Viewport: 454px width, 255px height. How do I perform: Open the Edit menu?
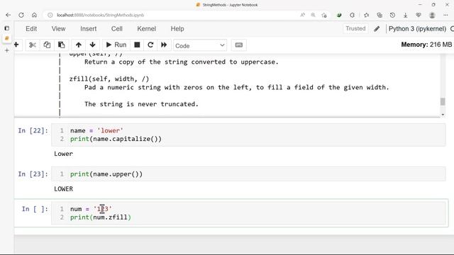point(31,29)
